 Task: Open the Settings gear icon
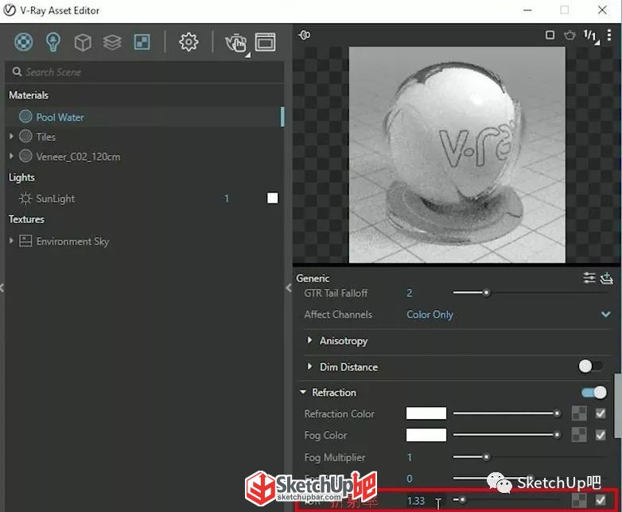pos(189,41)
